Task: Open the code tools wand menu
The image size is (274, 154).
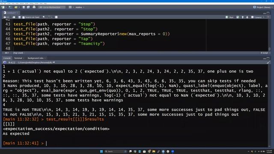Action: click(x=50, y=17)
